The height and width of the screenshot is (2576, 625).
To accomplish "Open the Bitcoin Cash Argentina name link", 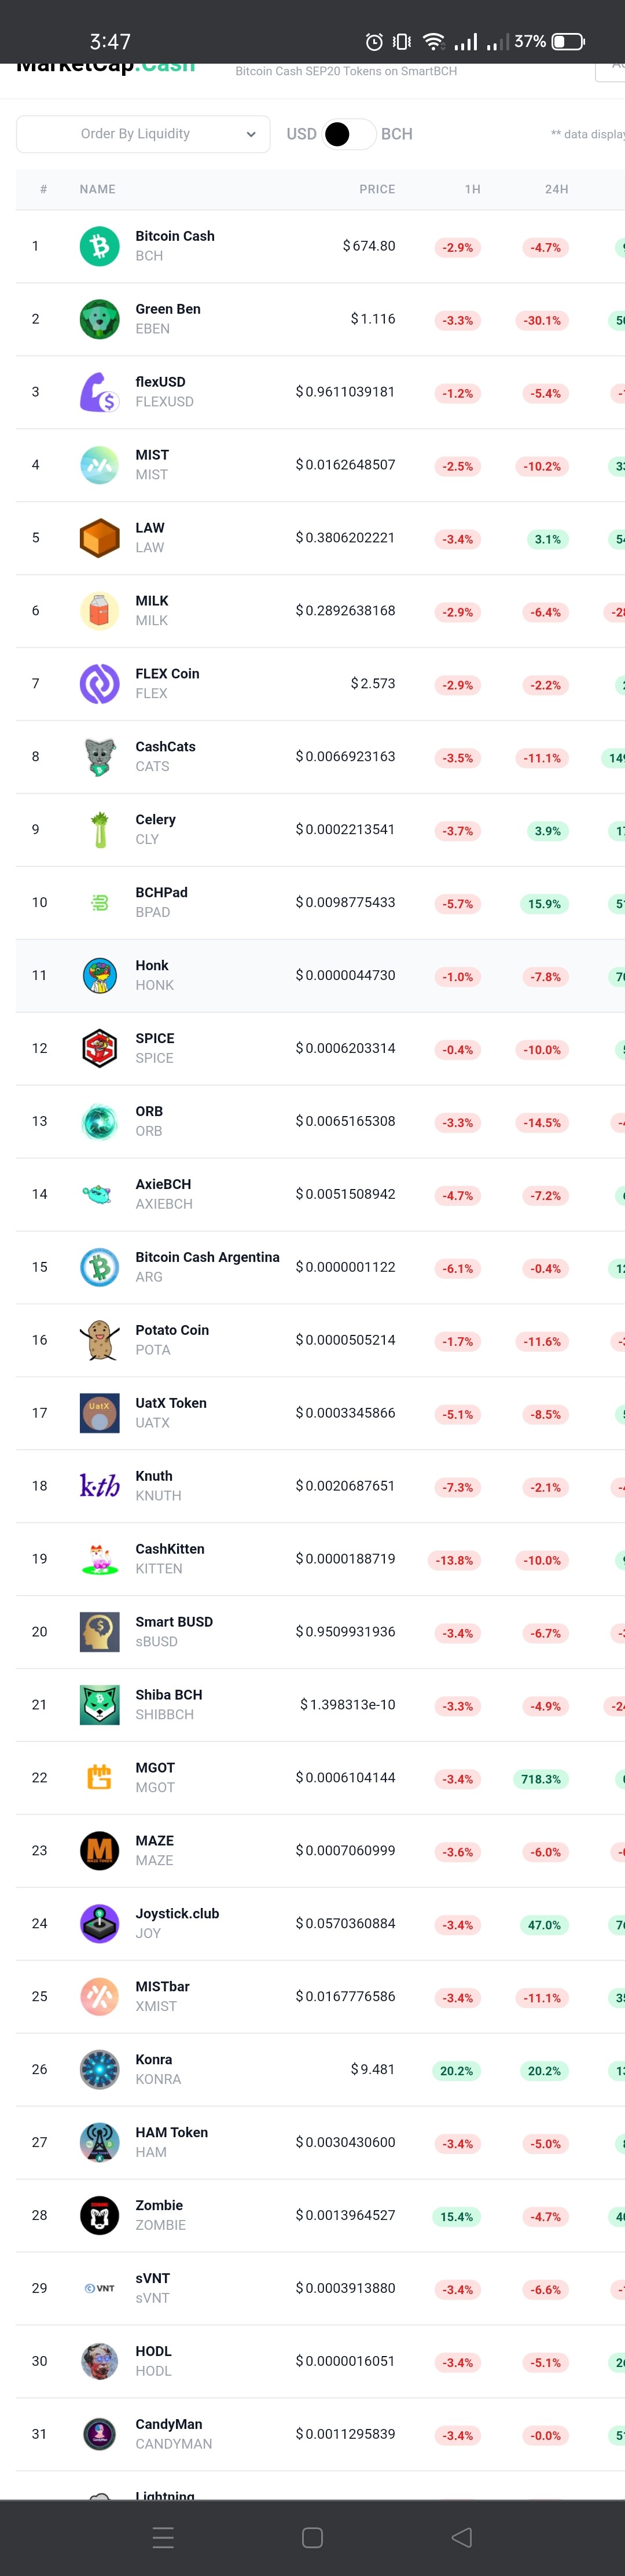I will 207,1257.
